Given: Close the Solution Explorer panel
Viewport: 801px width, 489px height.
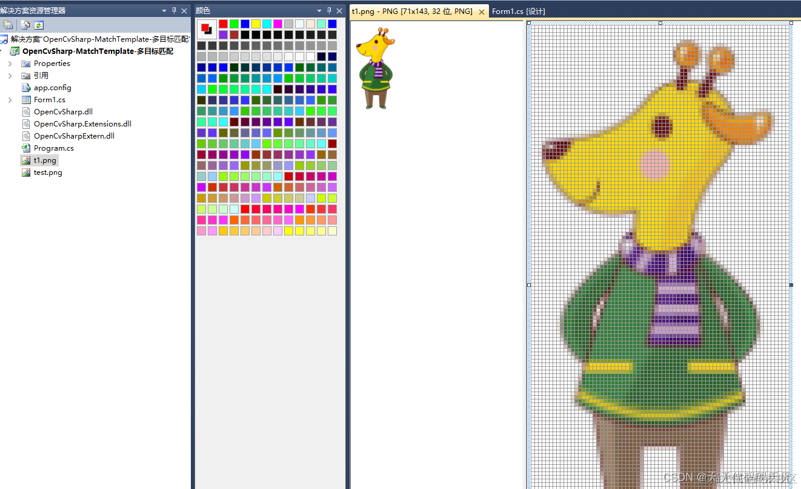Looking at the screenshot, I should click(184, 10).
